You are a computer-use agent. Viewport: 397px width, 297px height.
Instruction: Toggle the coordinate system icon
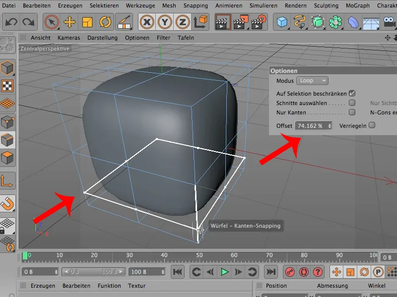[x=200, y=22]
